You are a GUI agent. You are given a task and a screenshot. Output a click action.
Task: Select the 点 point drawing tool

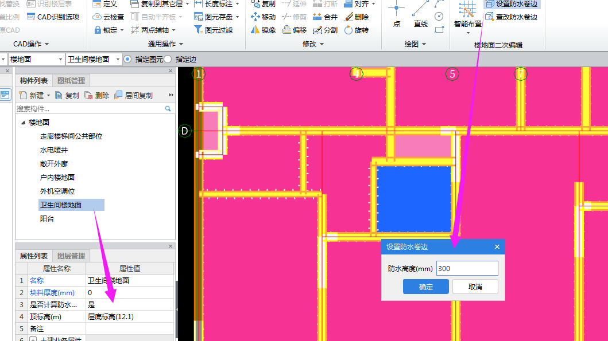coord(396,14)
